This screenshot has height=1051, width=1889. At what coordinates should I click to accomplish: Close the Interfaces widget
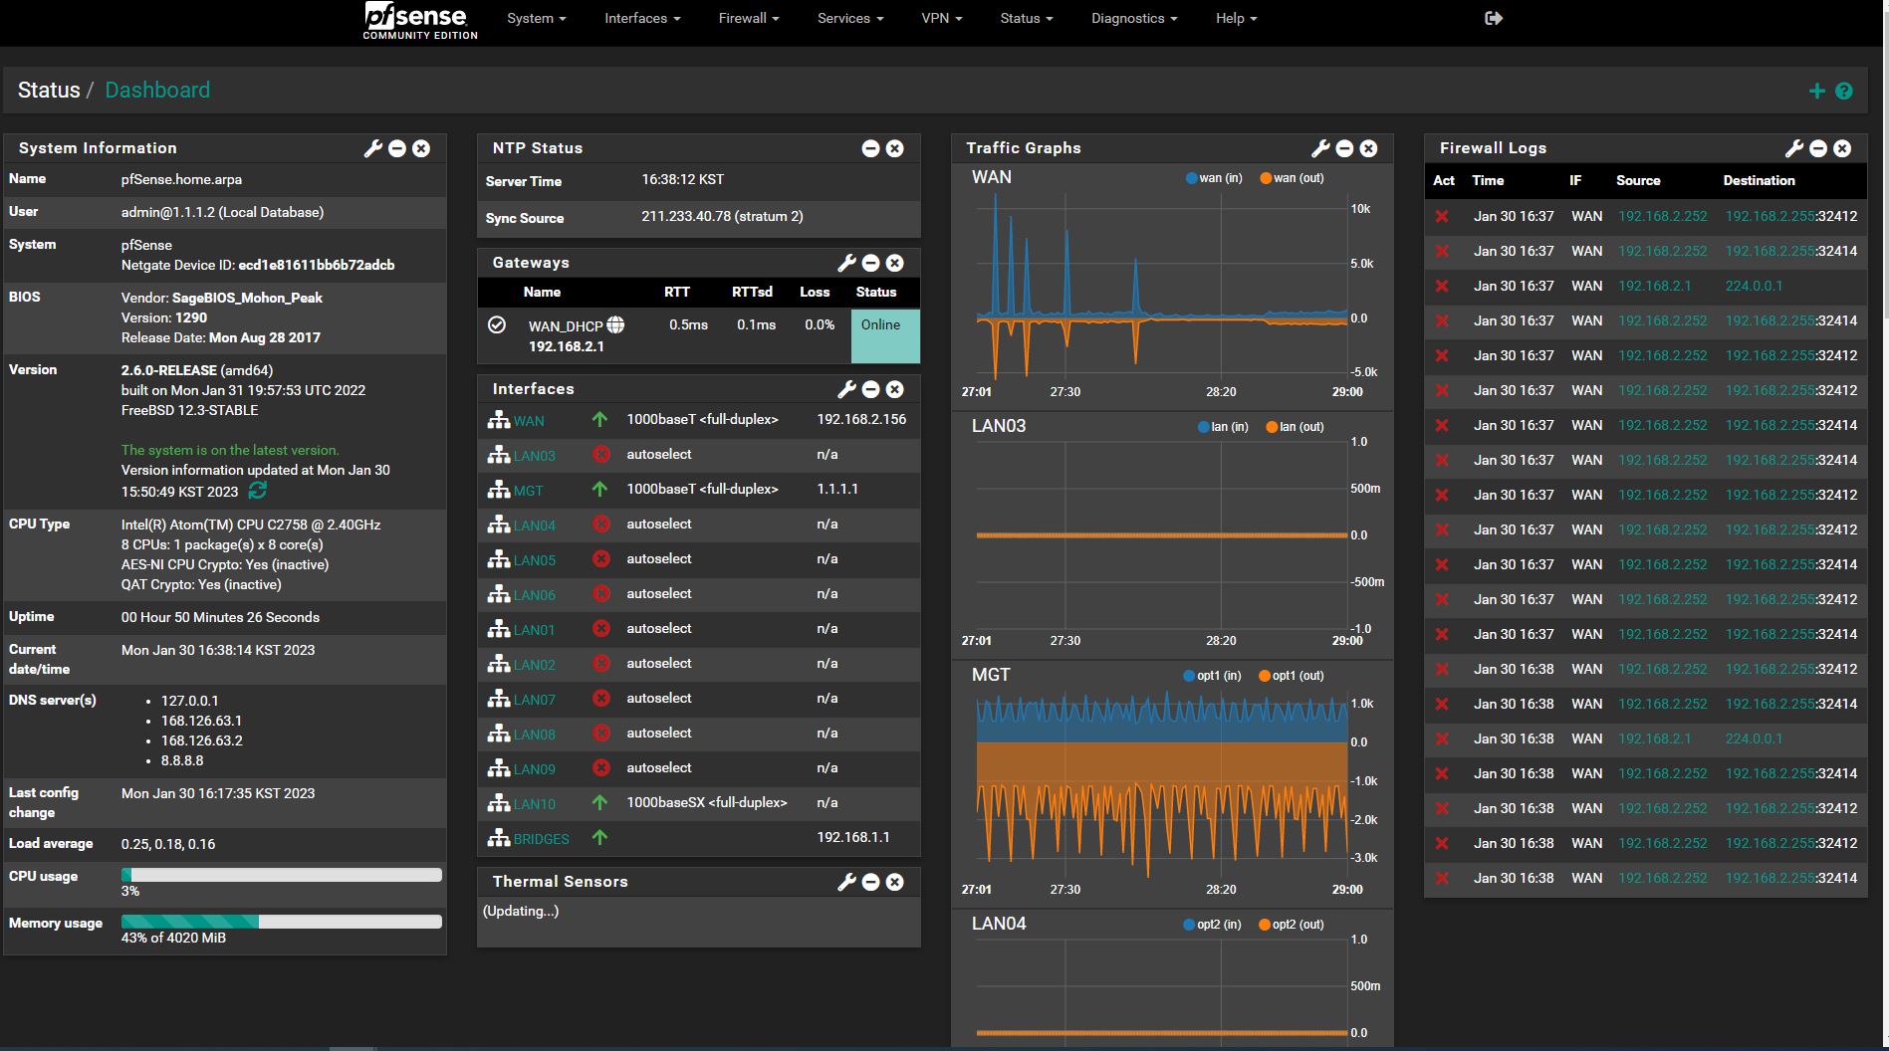(895, 389)
